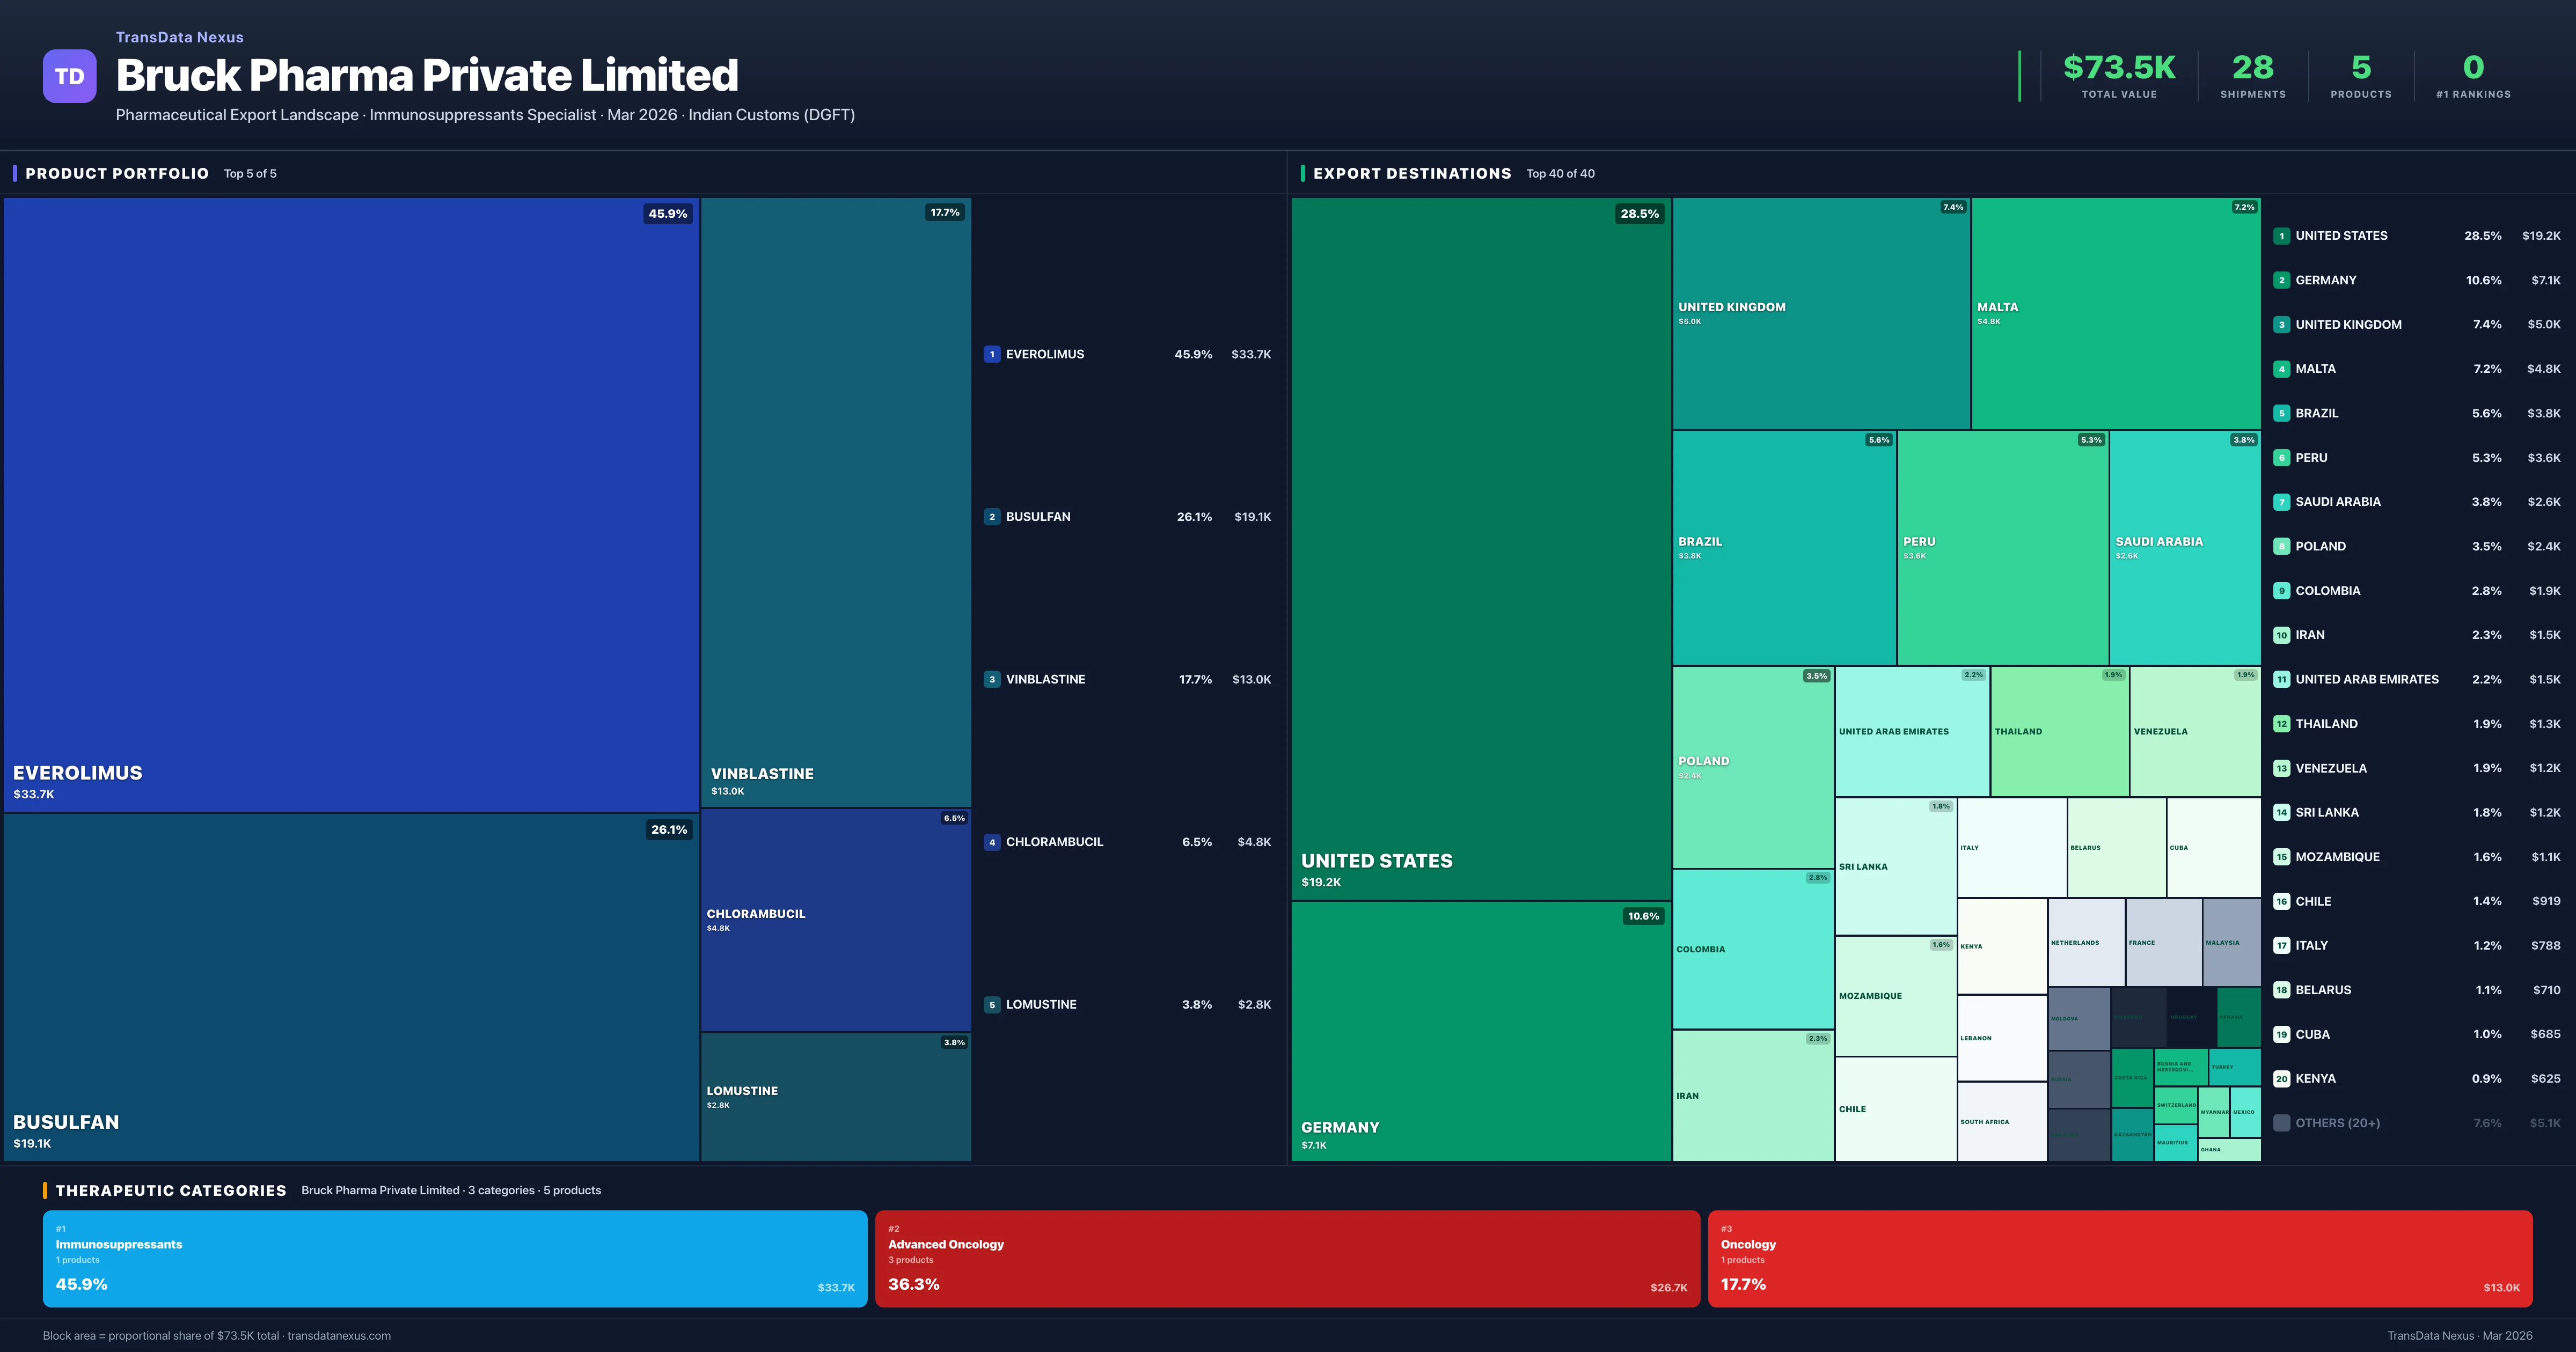Click the rank 5 badge beside LOMUSTINE

pyautogui.click(x=992, y=1004)
